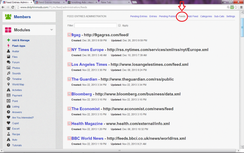Click the Listing briefcase icon
Viewport: 244px width, 153px height.
pos(9,106)
